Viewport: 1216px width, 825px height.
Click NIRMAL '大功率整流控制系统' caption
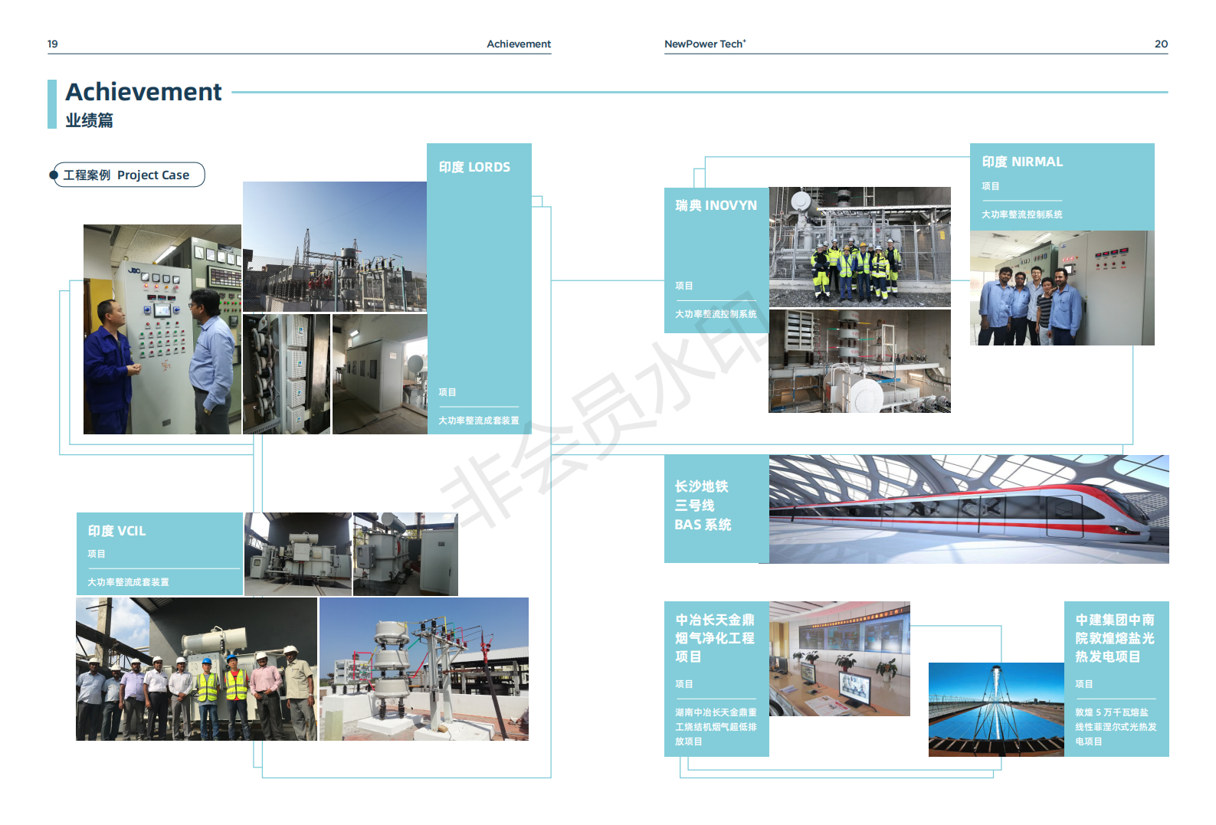click(x=1022, y=214)
